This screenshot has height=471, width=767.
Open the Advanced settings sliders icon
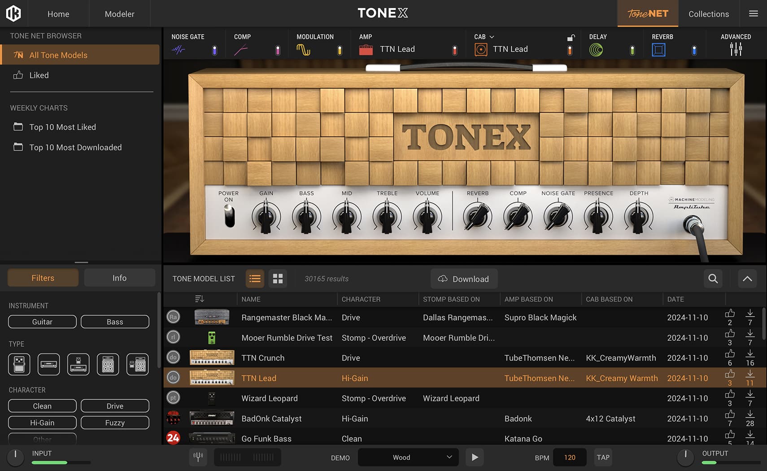coord(736,49)
